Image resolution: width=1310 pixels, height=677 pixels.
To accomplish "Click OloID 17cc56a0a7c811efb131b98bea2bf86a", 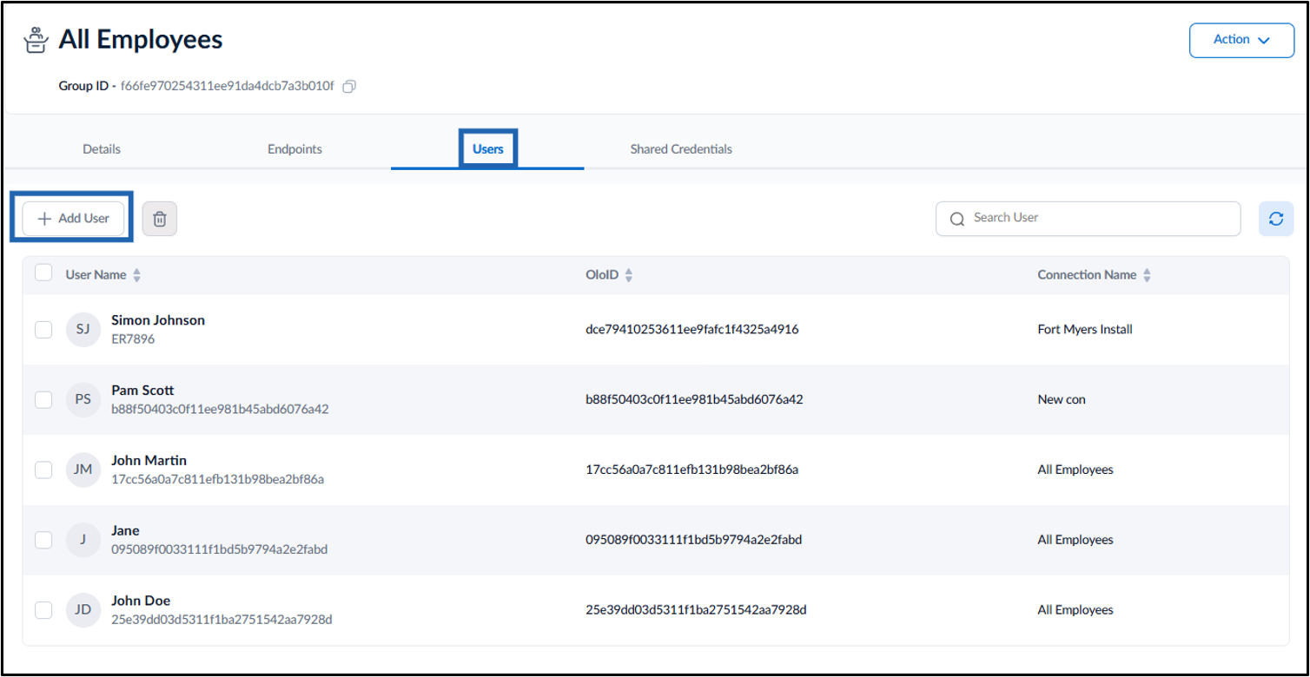I will [x=692, y=470].
